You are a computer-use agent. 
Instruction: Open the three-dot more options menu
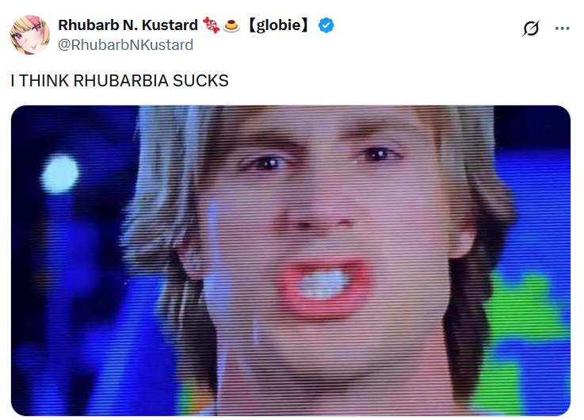(x=562, y=29)
